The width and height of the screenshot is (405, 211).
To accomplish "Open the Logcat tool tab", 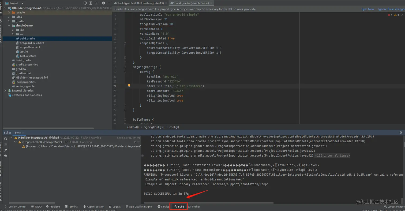I will pyautogui.click(x=115, y=207).
